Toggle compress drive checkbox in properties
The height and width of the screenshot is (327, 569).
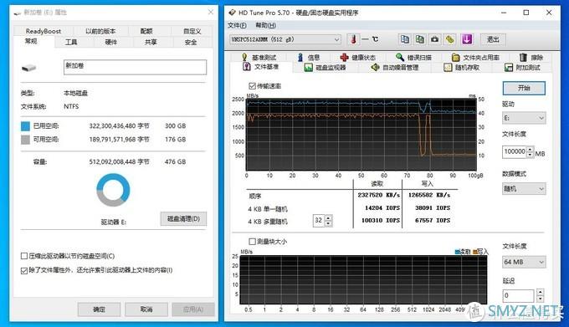24,256
